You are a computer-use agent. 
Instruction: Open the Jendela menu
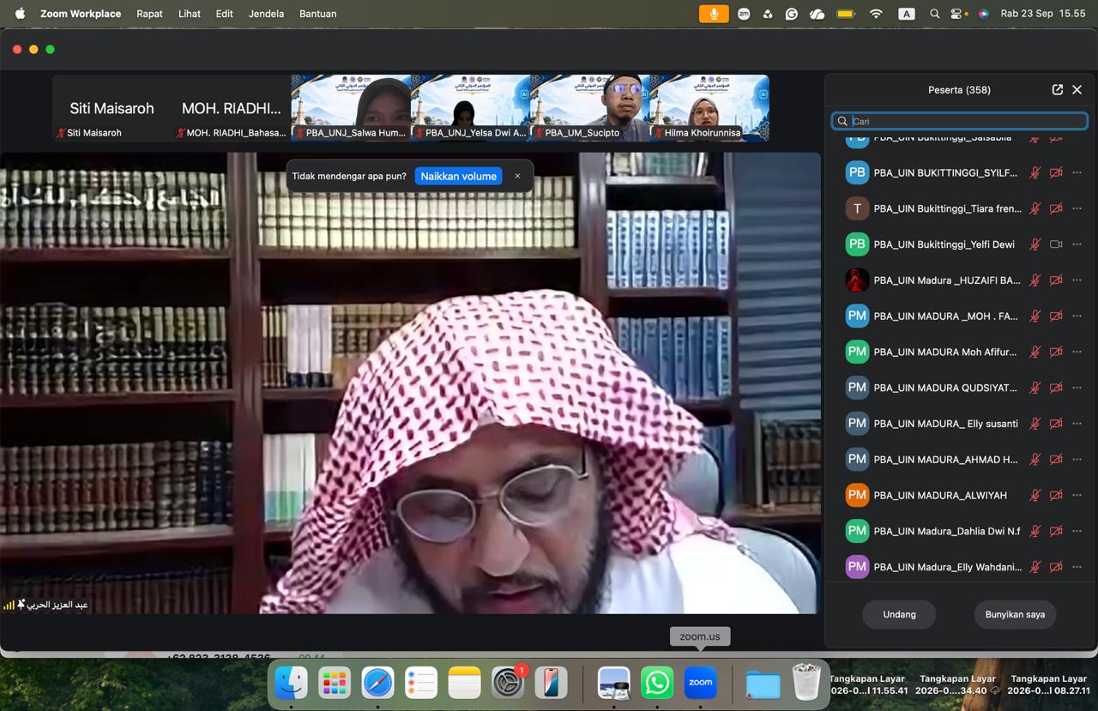[x=266, y=14]
